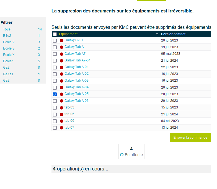Uncheck the Galaxy Tab A-05 checkbox
The width and height of the screenshot is (217, 189).
55,94
